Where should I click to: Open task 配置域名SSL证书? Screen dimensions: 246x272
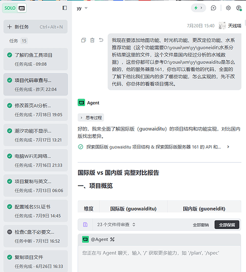[35, 211]
